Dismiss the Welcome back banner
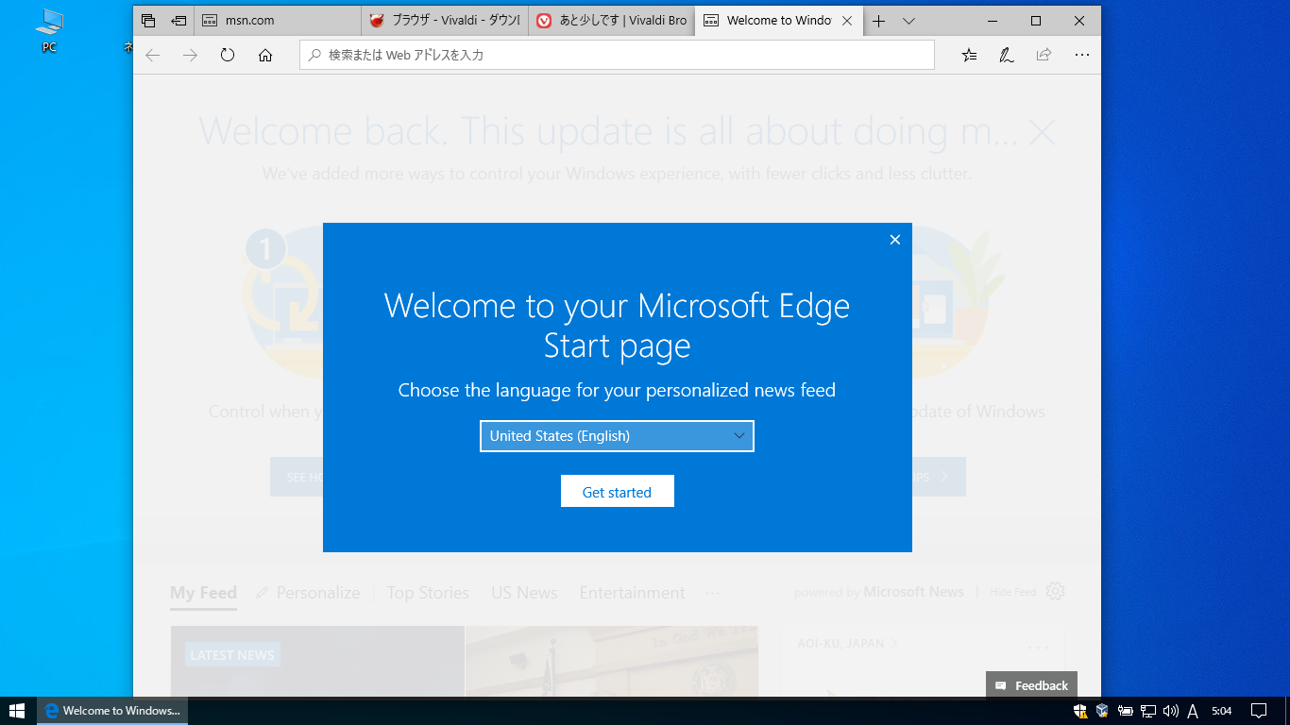This screenshot has height=725, width=1290. coord(1042,133)
